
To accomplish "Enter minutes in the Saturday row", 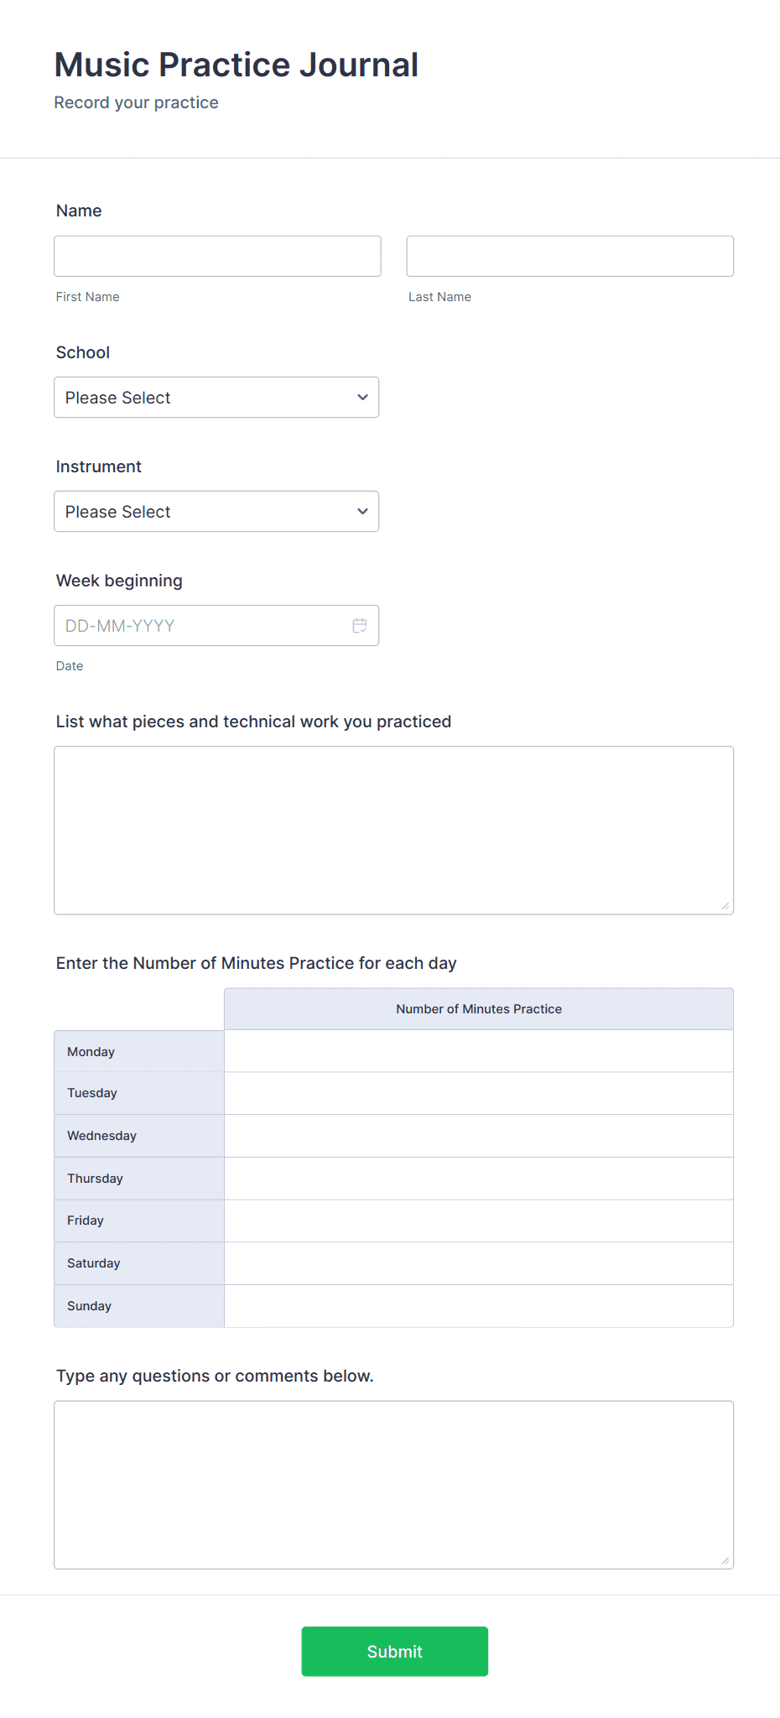I will point(478,1262).
